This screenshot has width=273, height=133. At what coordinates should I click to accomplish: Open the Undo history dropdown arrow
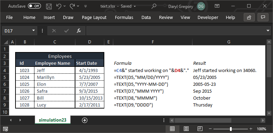click(x=65, y=6)
